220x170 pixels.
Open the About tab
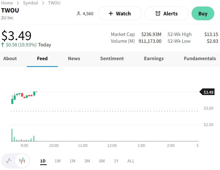[10, 59]
